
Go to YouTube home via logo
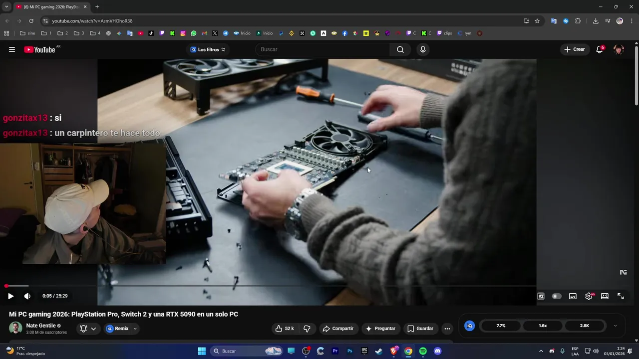39,49
